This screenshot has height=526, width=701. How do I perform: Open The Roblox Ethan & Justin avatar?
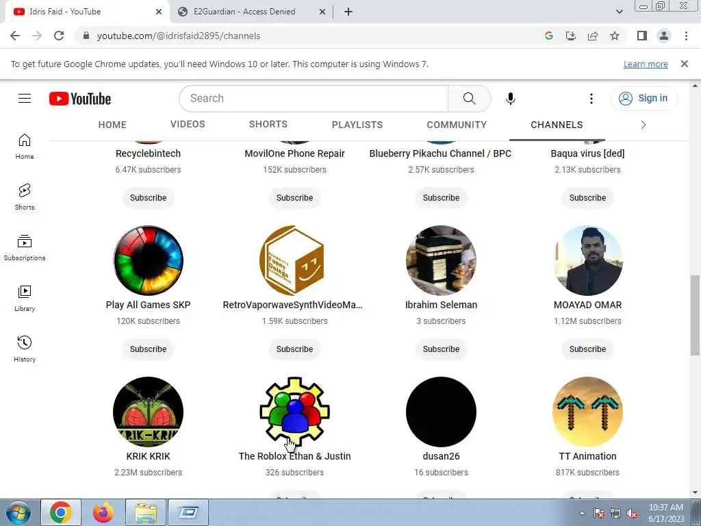pos(294,412)
